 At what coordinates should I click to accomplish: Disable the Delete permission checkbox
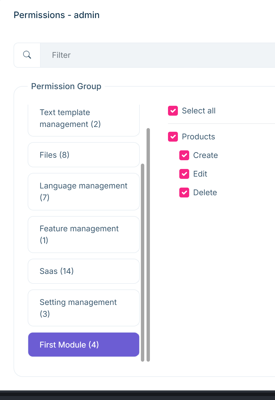tap(184, 193)
